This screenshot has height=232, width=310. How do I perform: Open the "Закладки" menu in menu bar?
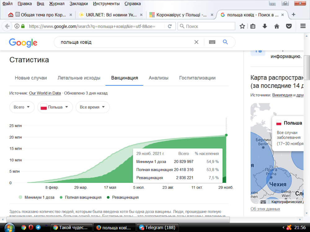[78, 4]
